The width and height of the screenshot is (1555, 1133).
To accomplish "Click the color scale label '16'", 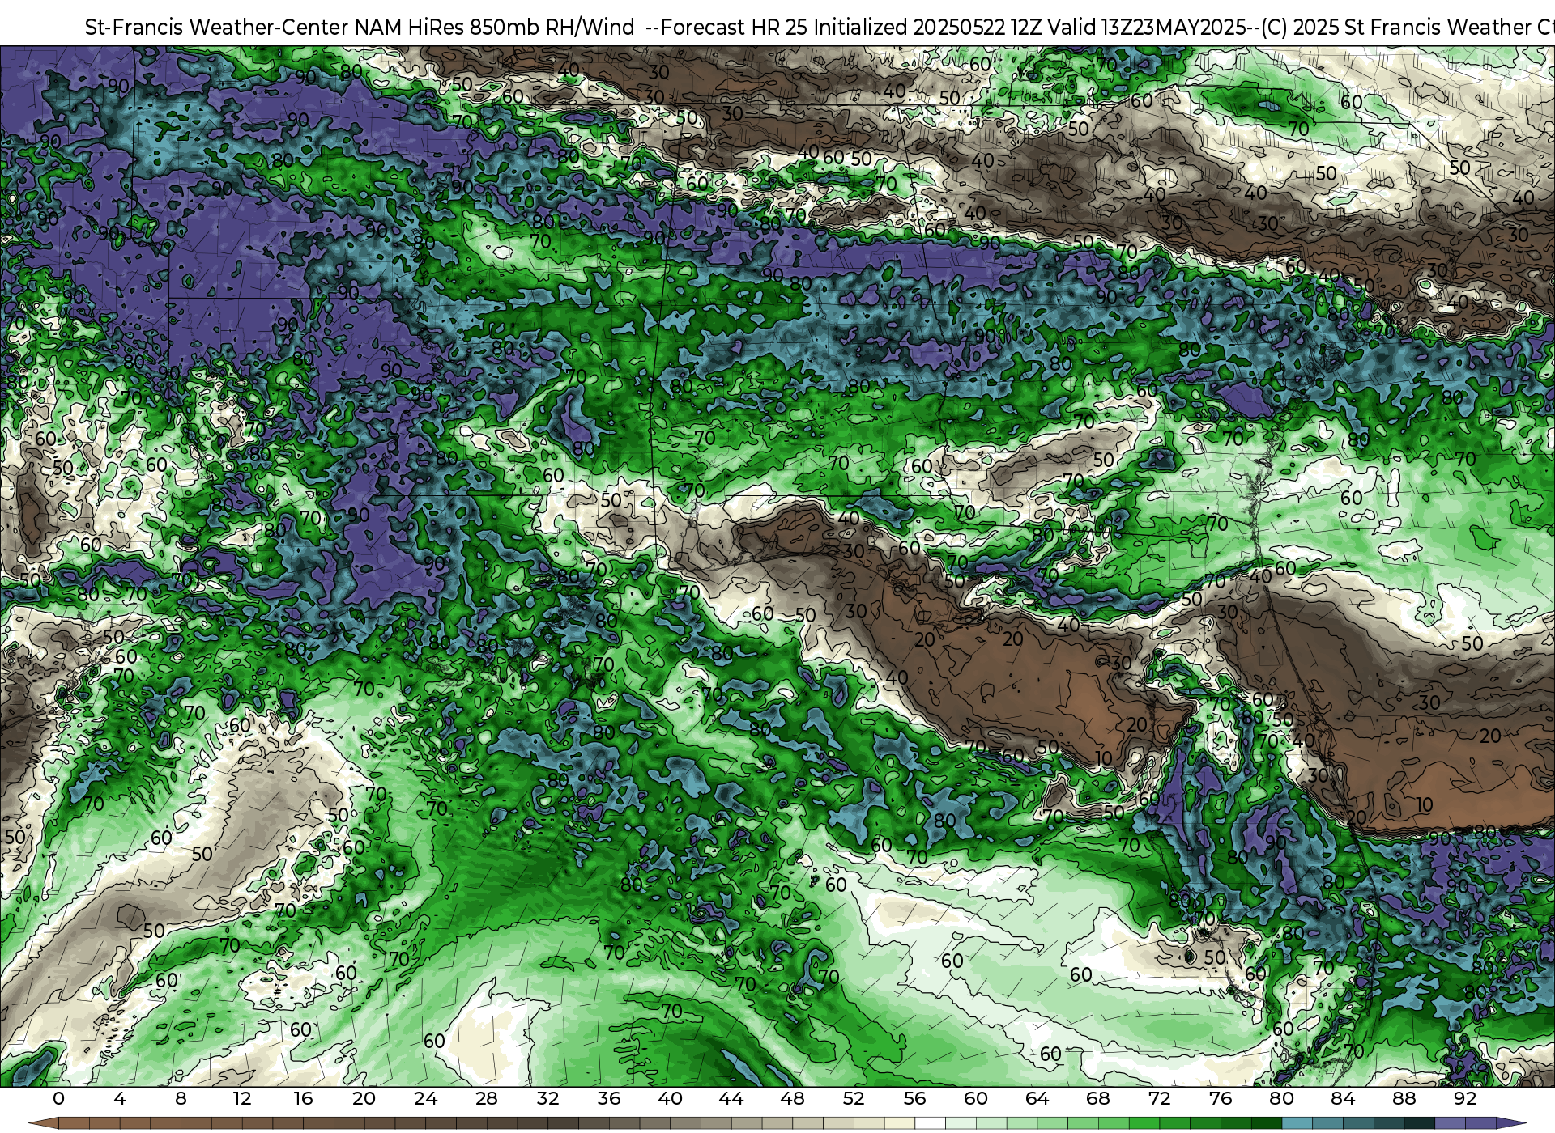I will tap(303, 1098).
